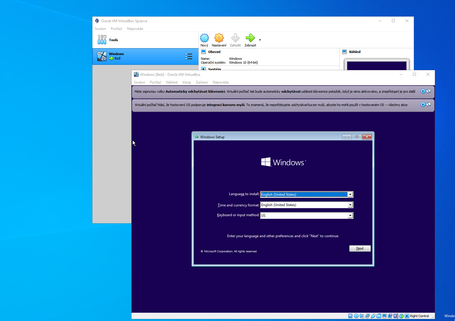Click the optical disk status icon
Screen dimensions: 455x321
coord(356,316)
